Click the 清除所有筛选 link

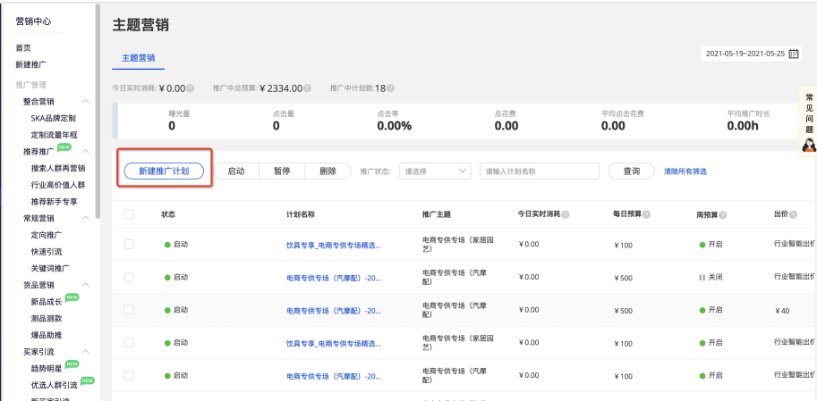pyautogui.click(x=685, y=171)
